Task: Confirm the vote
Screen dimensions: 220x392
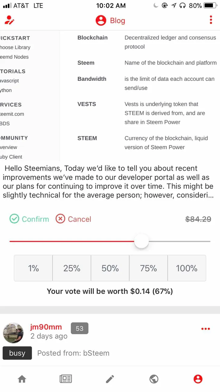Action: coord(29,219)
